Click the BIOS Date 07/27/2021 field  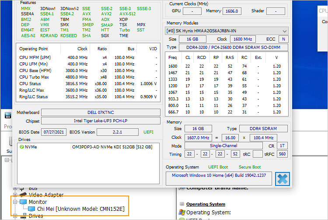tap(54, 132)
